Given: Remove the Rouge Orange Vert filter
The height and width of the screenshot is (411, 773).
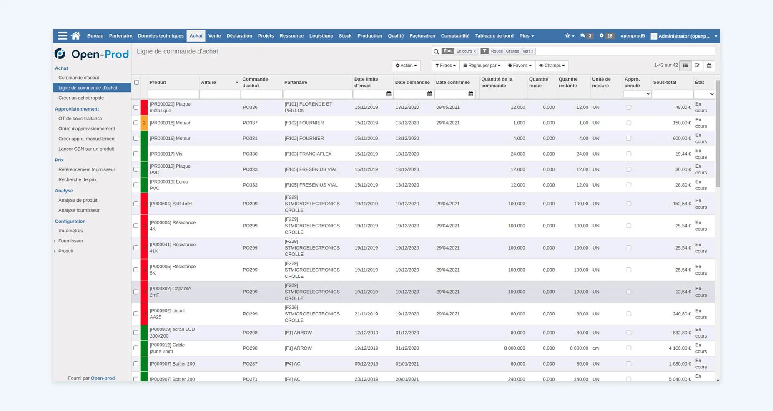Looking at the screenshot, I should pos(532,51).
